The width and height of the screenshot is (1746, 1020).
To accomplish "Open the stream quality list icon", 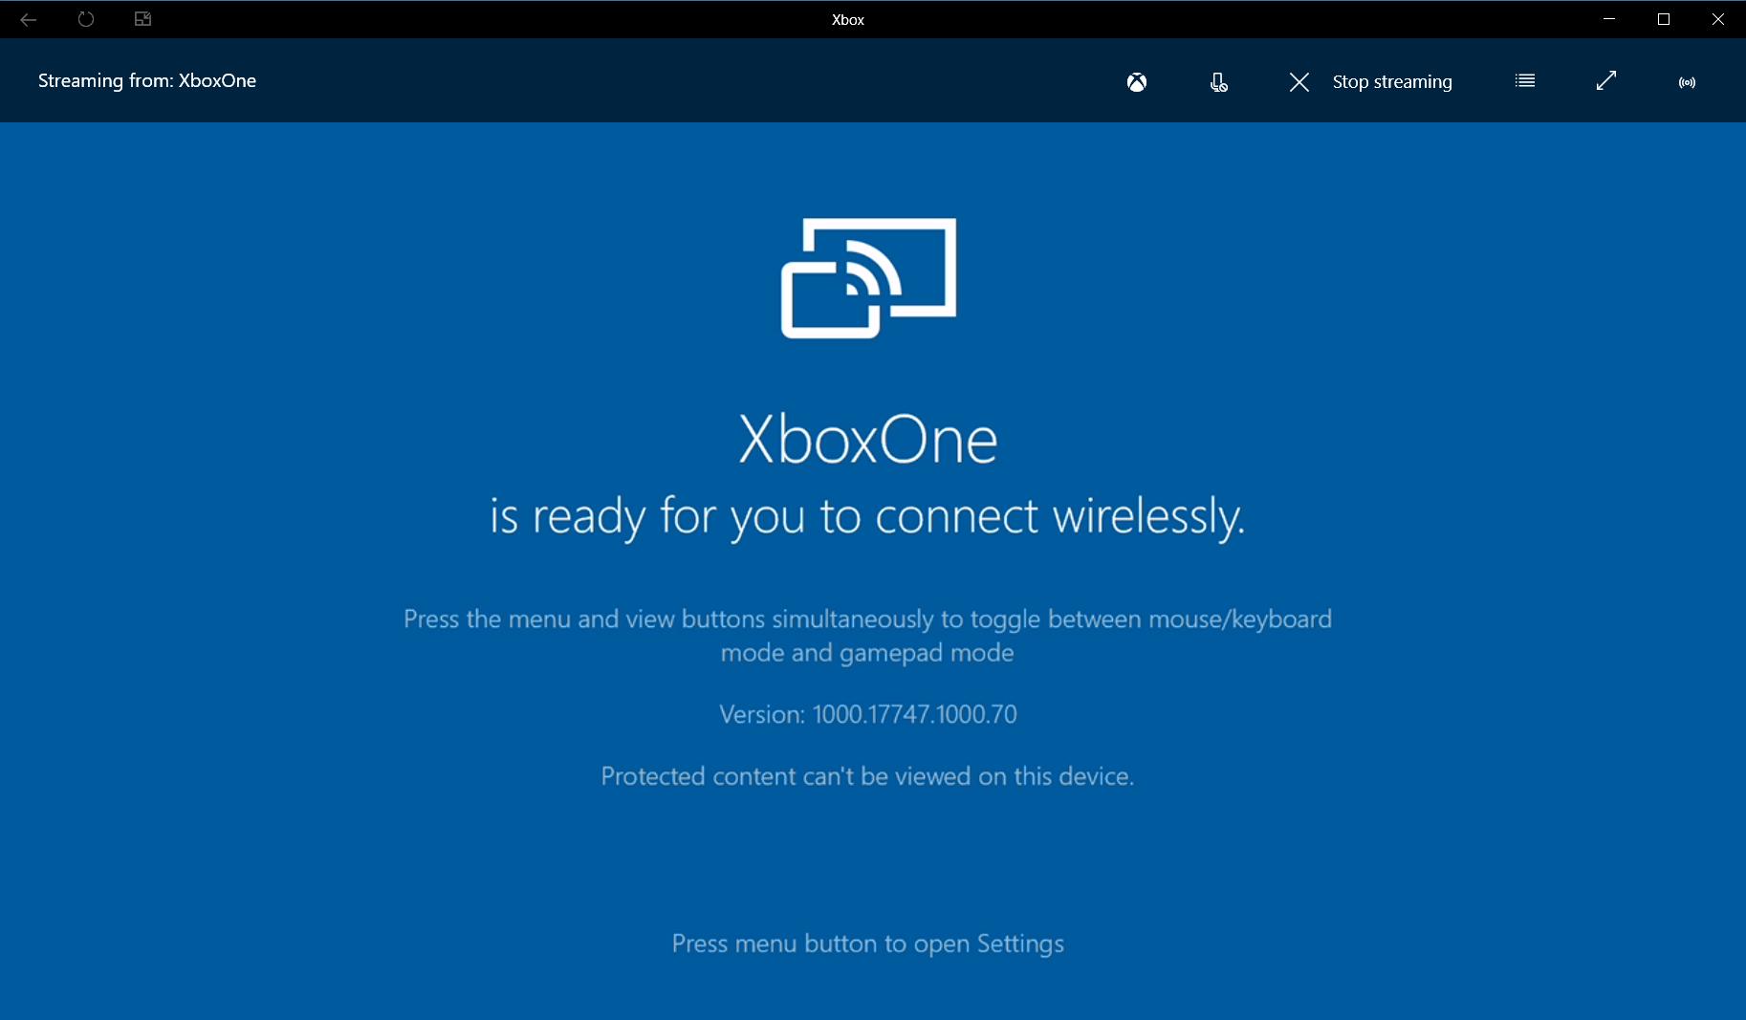I will (1525, 81).
